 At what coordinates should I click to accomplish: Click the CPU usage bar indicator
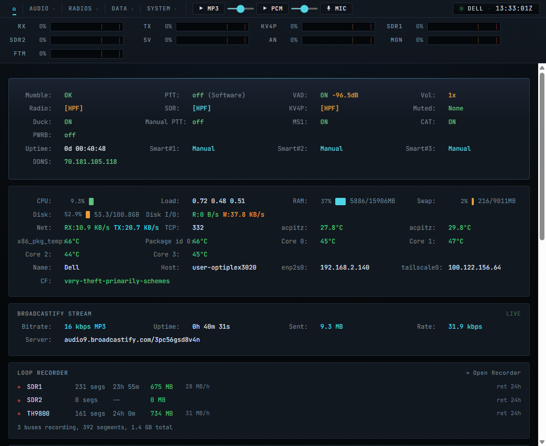tap(91, 202)
